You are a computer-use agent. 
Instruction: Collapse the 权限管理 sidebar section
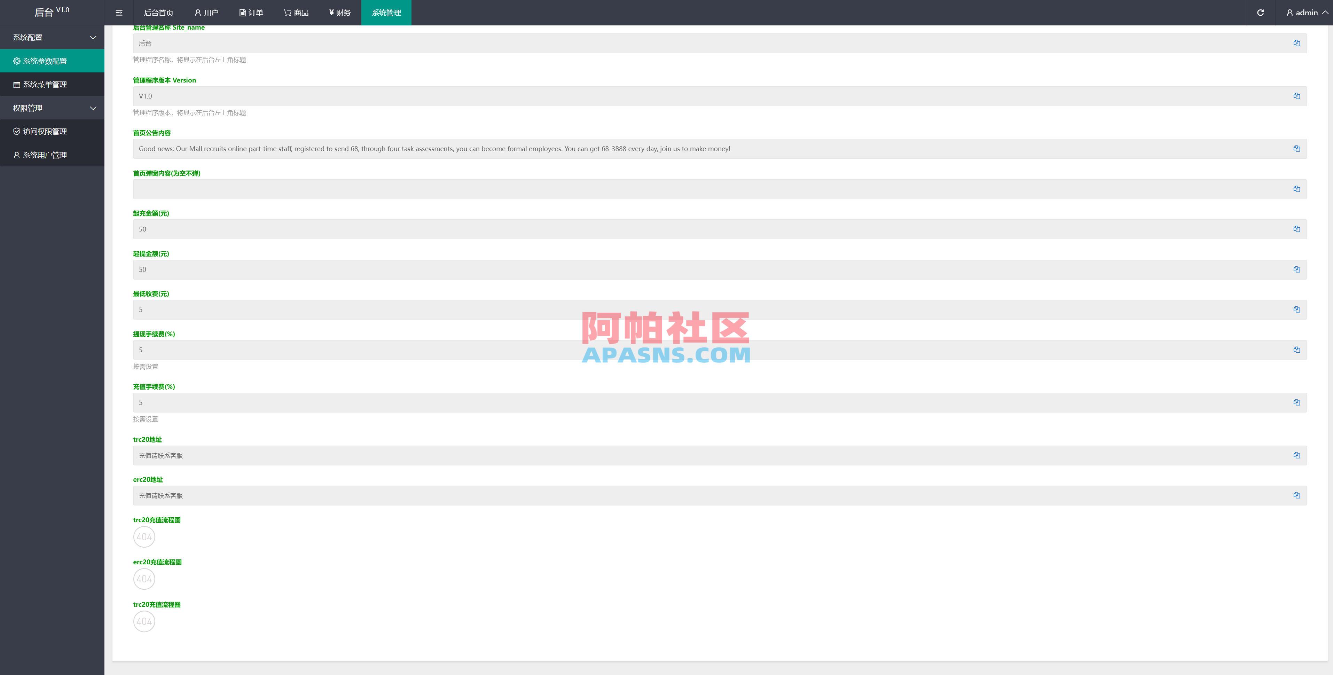pyautogui.click(x=93, y=108)
